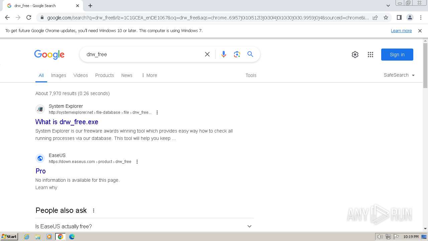Open the EaseUS Pro result link
The width and height of the screenshot is (428, 241).
click(x=40, y=171)
